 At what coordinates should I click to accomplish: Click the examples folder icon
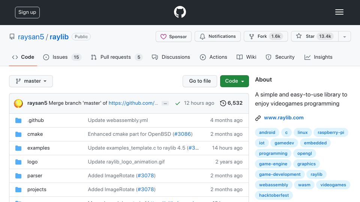pos(18,148)
